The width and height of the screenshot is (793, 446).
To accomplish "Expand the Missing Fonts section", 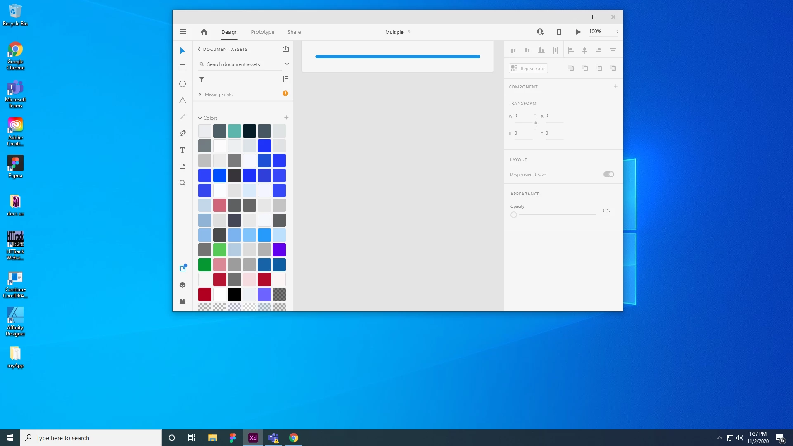I will click(x=200, y=95).
